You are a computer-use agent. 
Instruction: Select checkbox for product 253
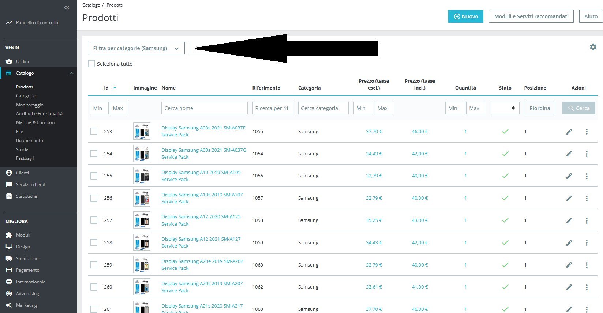pos(94,131)
